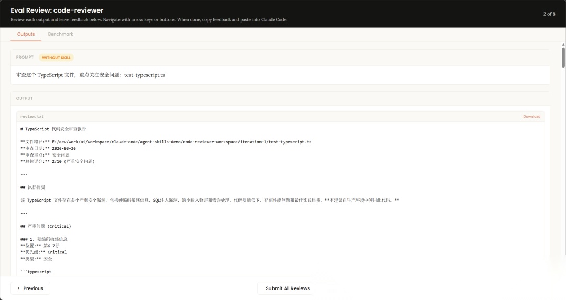This screenshot has height=300, width=566.
Task: Click the summary paragraph mentioning SQL注入漏洞
Action: (x=210, y=200)
